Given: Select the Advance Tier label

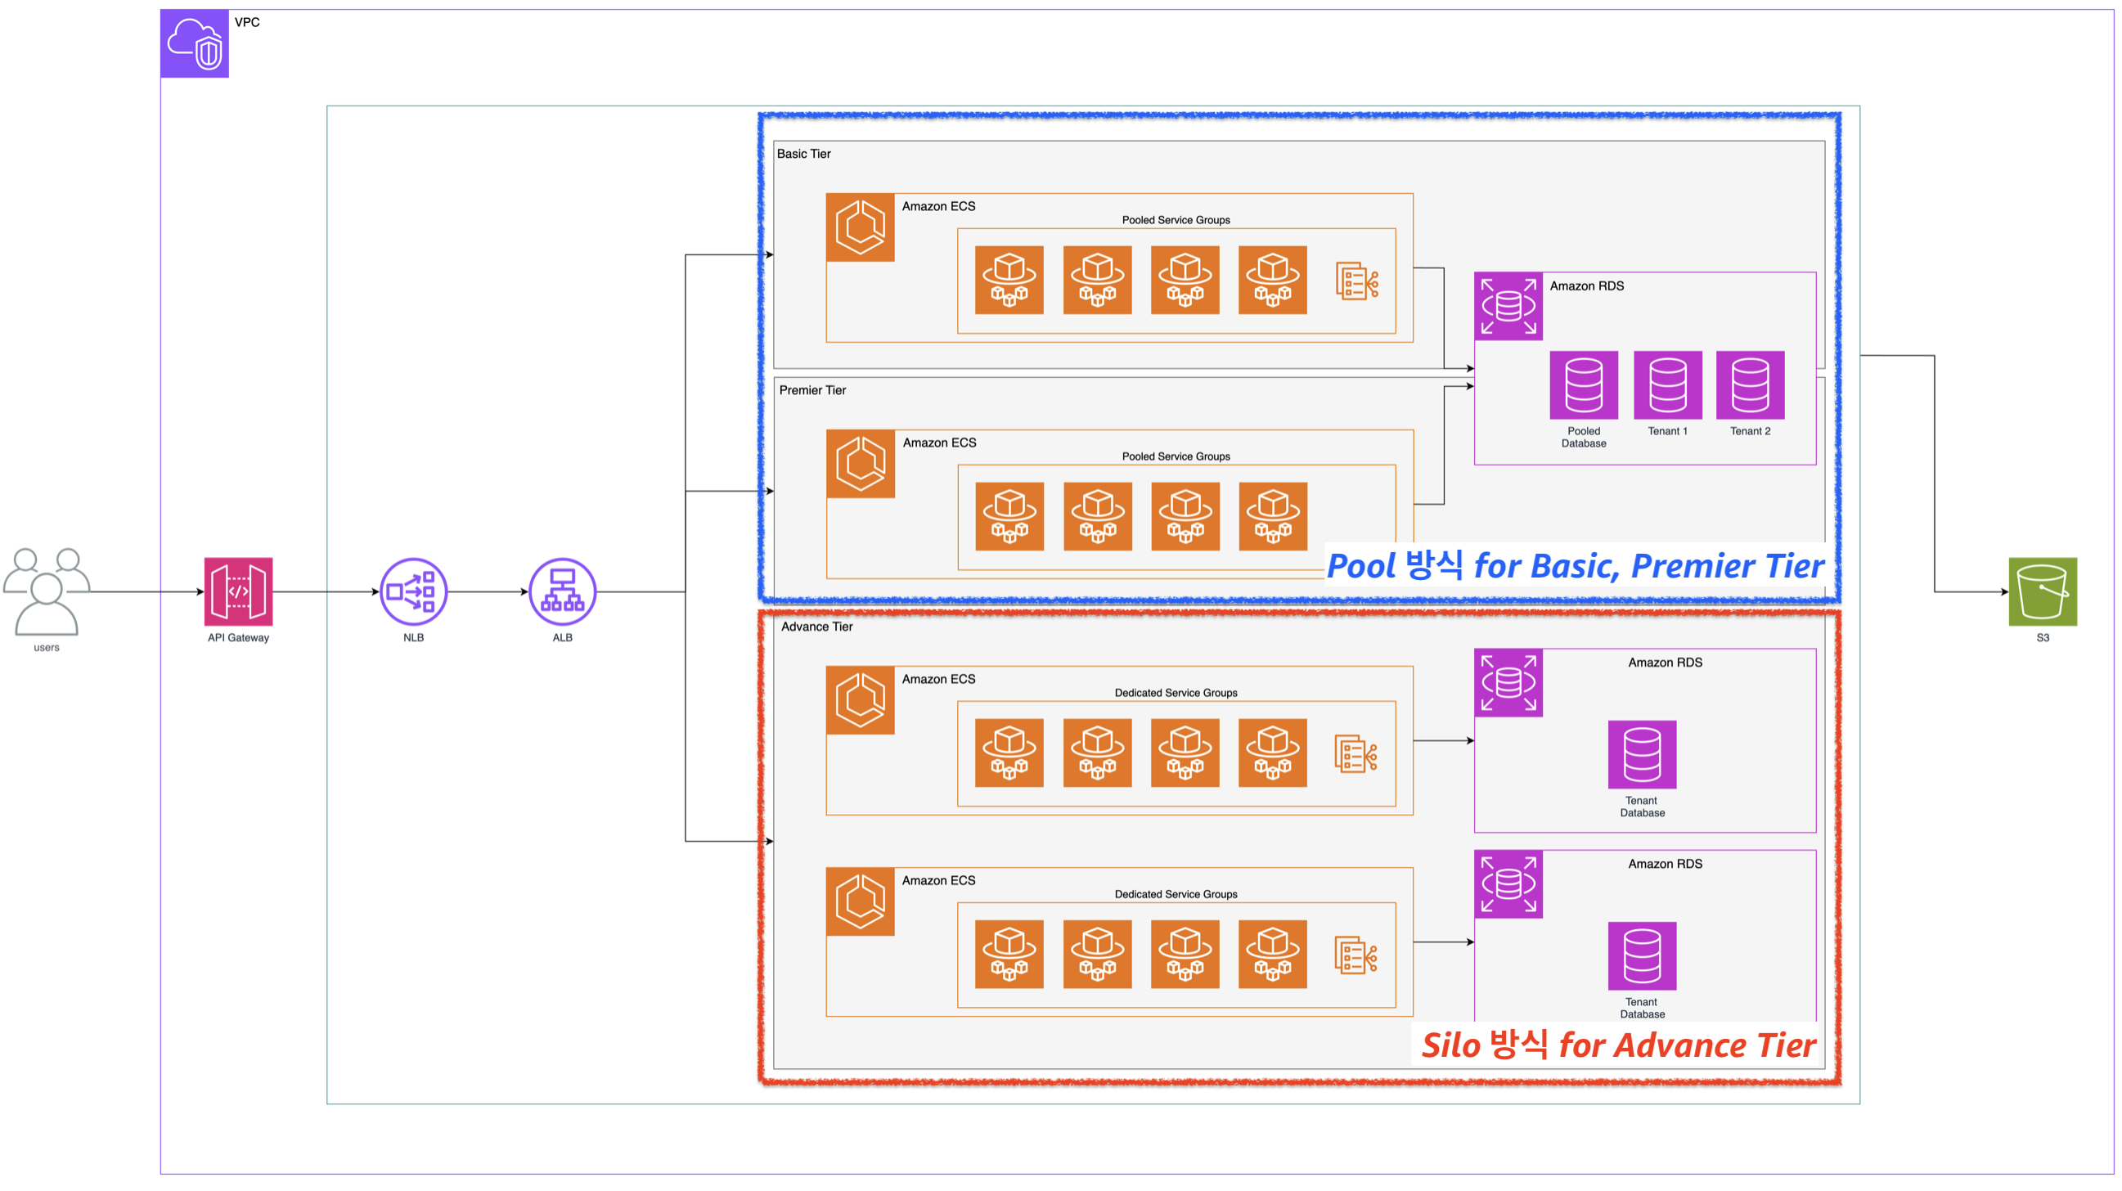Looking at the screenshot, I should click(x=816, y=627).
